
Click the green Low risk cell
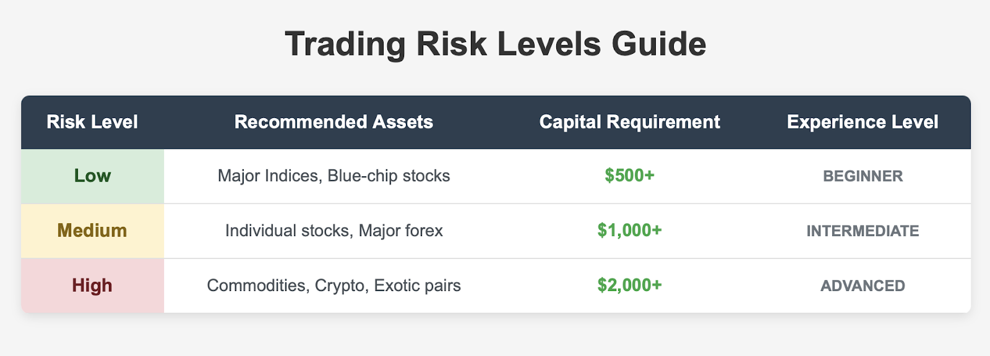pos(92,176)
